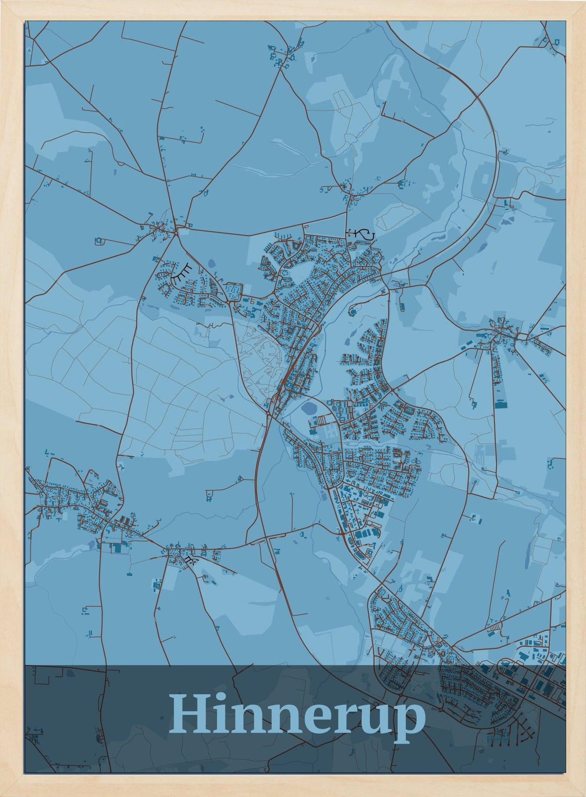Screen dimensions: 586x797
Task: Select the road junction in the northwest village
Action: (x=177, y=232)
